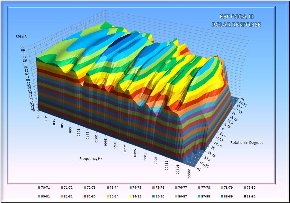Click the 70-71 legend color swatch
Screen dimensions: 290x203
click(x=39, y=188)
